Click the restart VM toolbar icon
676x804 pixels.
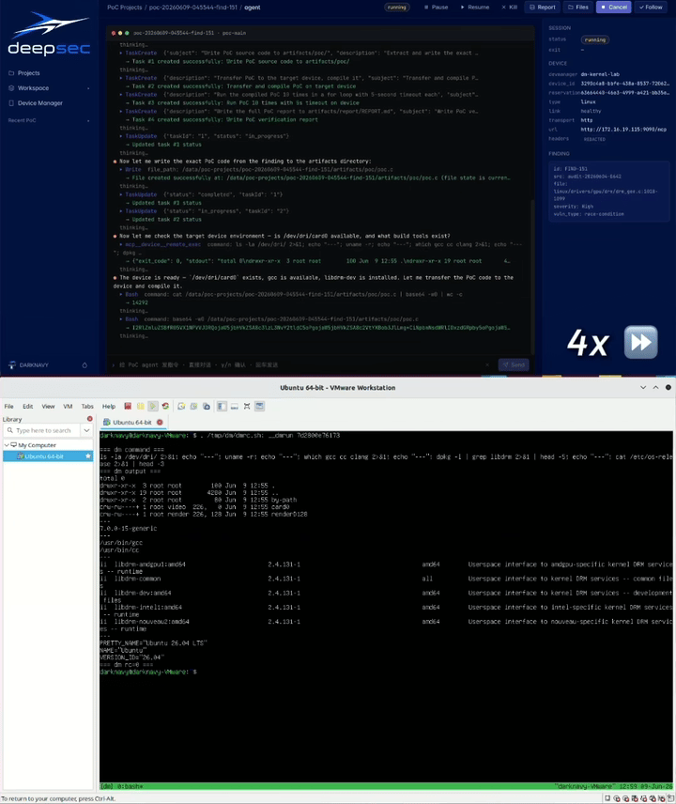coord(165,406)
